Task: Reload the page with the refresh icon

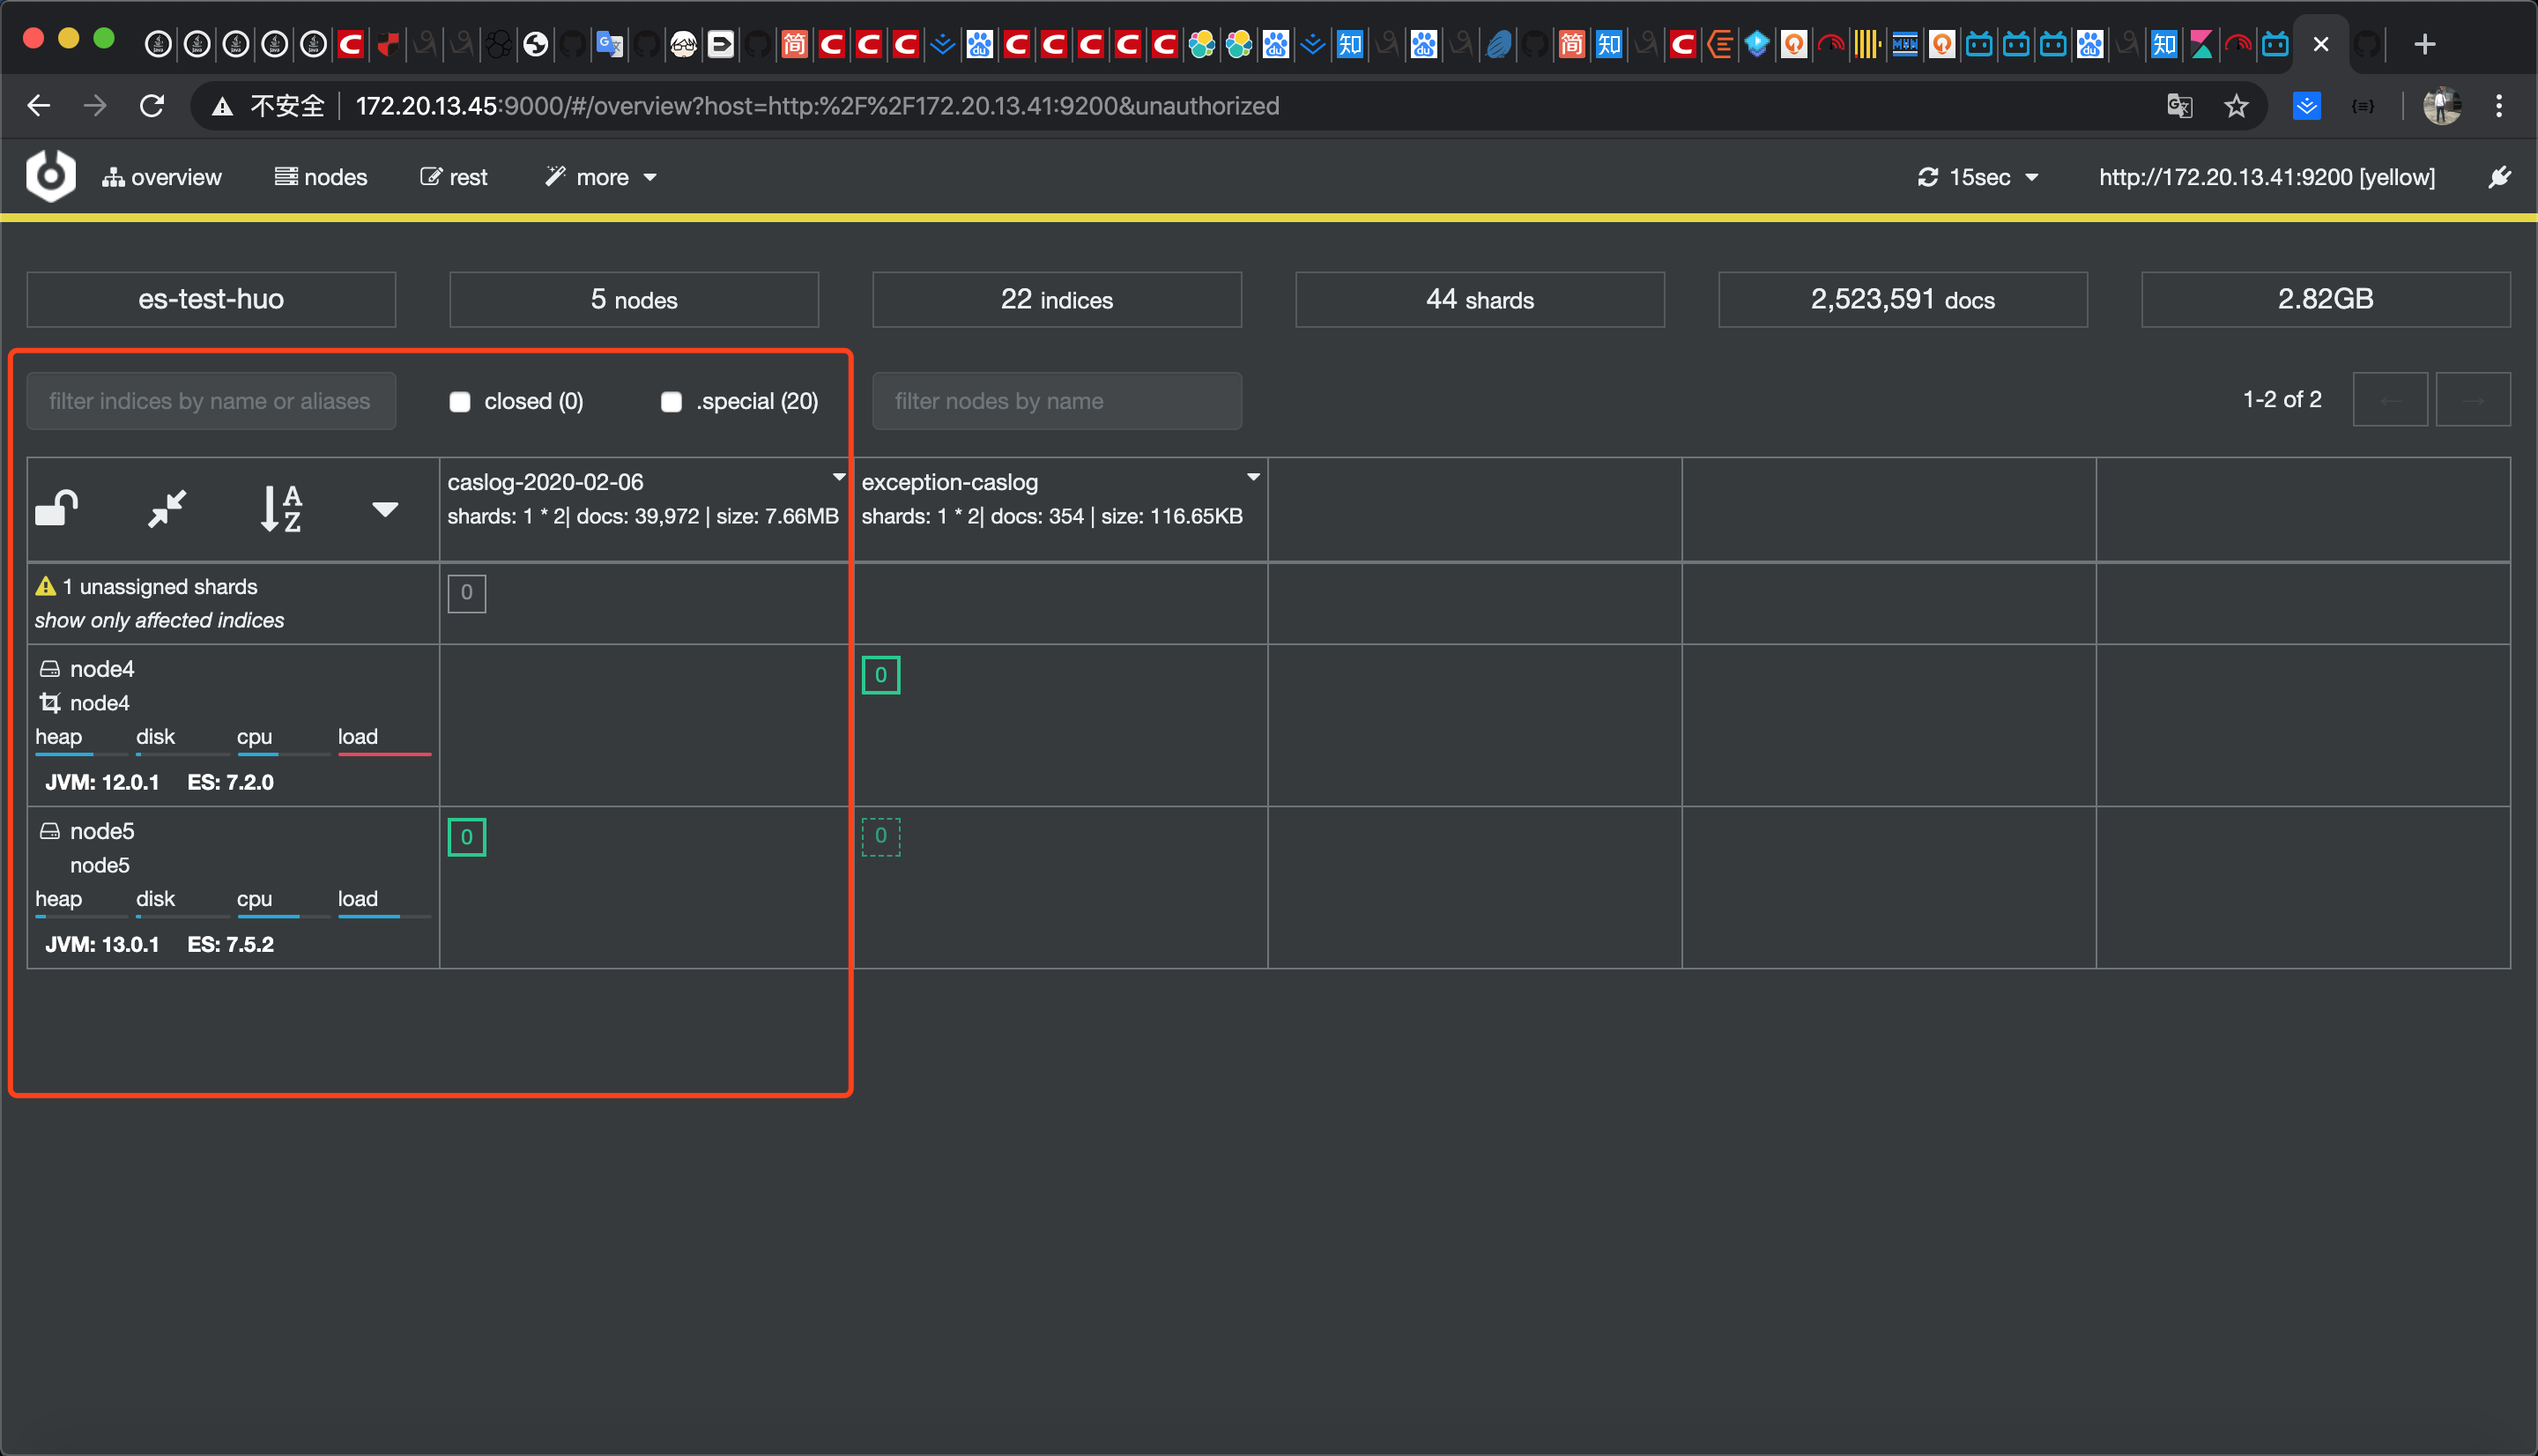Action: [x=152, y=106]
